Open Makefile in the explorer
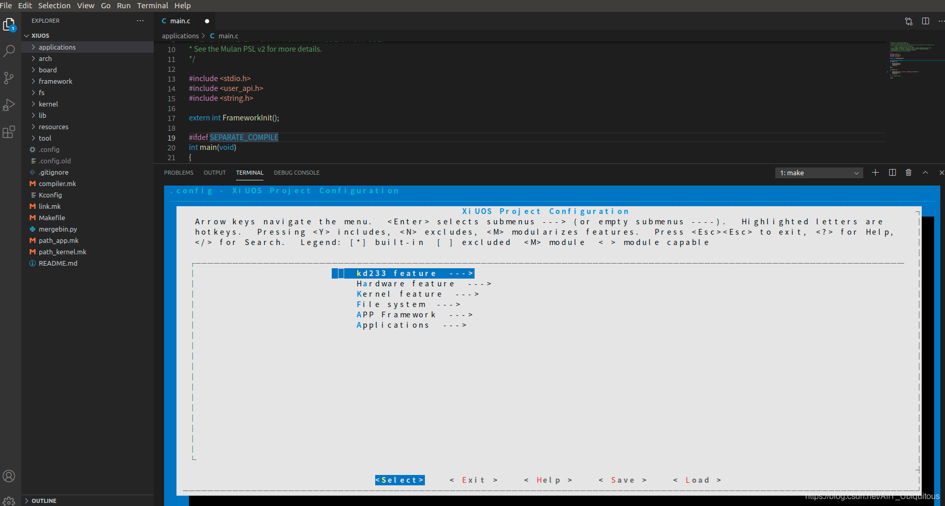The width and height of the screenshot is (945, 506). click(x=52, y=218)
